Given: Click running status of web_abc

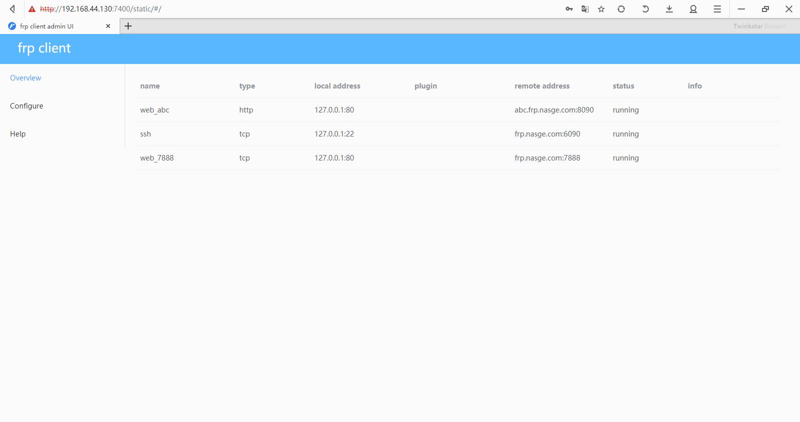Looking at the screenshot, I should [625, 110].
